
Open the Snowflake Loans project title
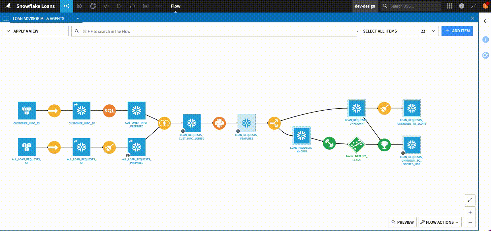click(x=36, y=6)
